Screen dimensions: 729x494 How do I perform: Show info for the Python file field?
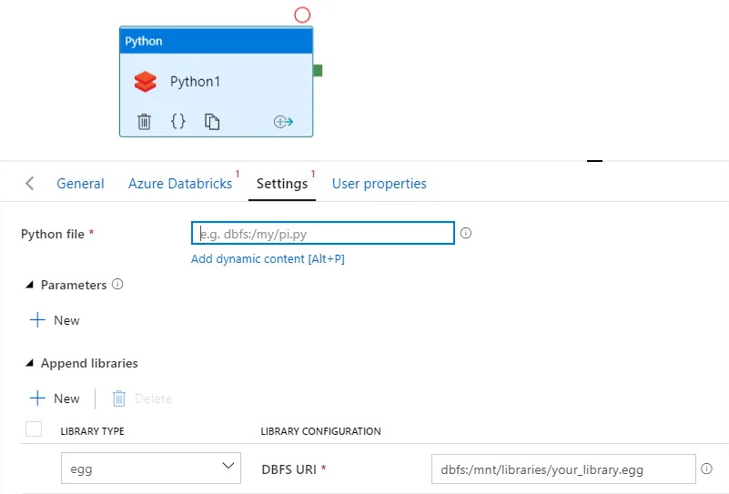pyautogui.click(x=466, y=233)
